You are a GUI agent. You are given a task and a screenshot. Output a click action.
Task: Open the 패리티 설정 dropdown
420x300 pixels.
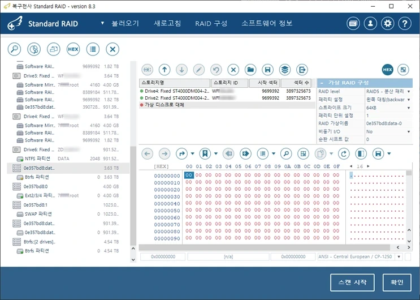pyautogui.click(x=409, y=100)
